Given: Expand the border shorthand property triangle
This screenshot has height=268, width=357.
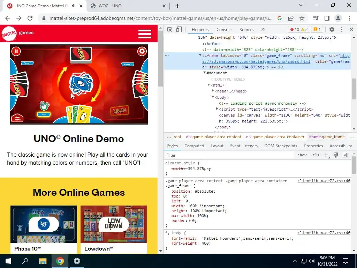Looking at the screenshot, I should click(x=190, y=221).
